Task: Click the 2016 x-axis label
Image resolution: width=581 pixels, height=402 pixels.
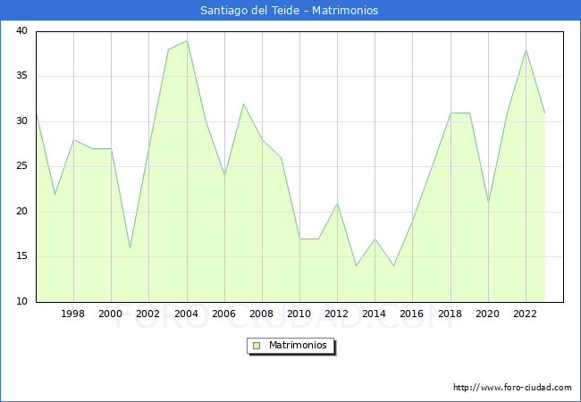Action: (x=412, y=314)
